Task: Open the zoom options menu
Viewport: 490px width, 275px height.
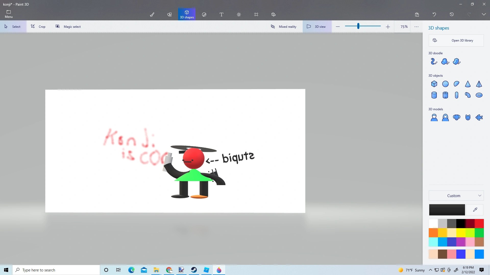Action: pyautogui.click(x=416, y=26)
